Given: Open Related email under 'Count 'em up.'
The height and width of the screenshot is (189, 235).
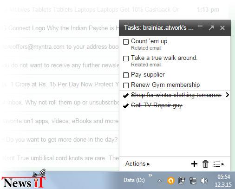Looking at the screenshot, I should point(146,48).
